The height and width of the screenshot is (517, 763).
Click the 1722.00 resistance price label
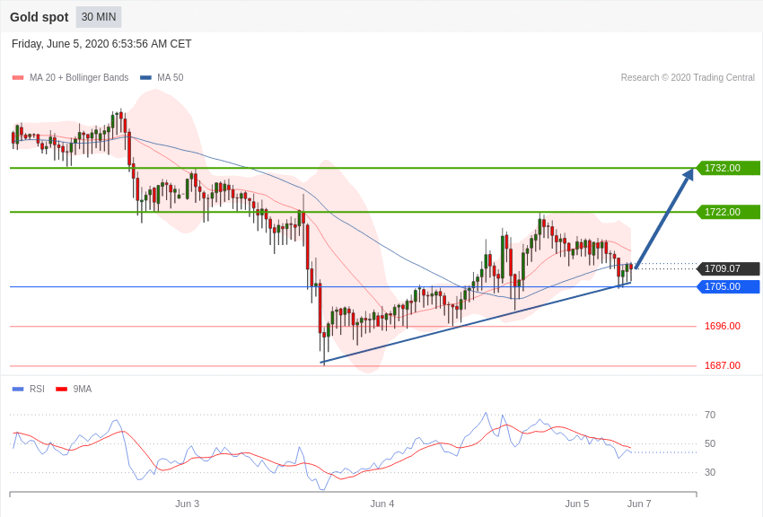[x=727, y=212]
